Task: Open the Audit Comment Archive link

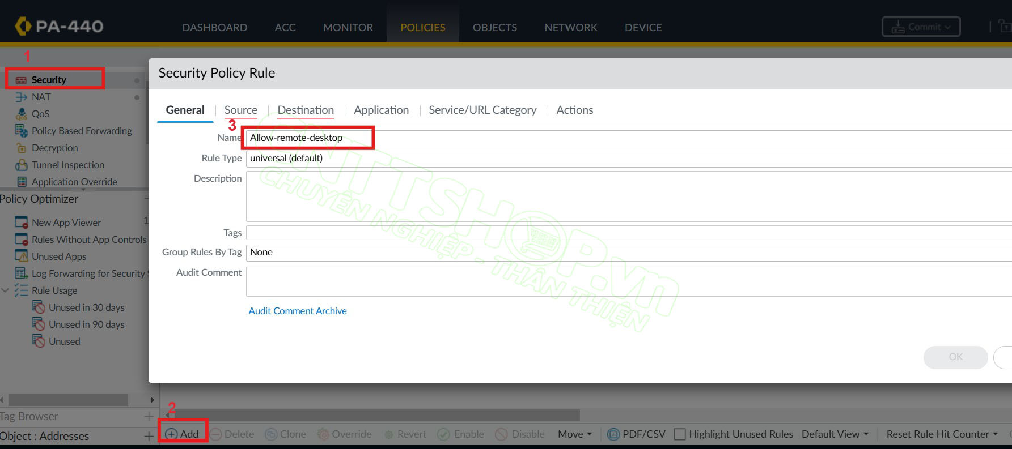Action: coord(297,311)
